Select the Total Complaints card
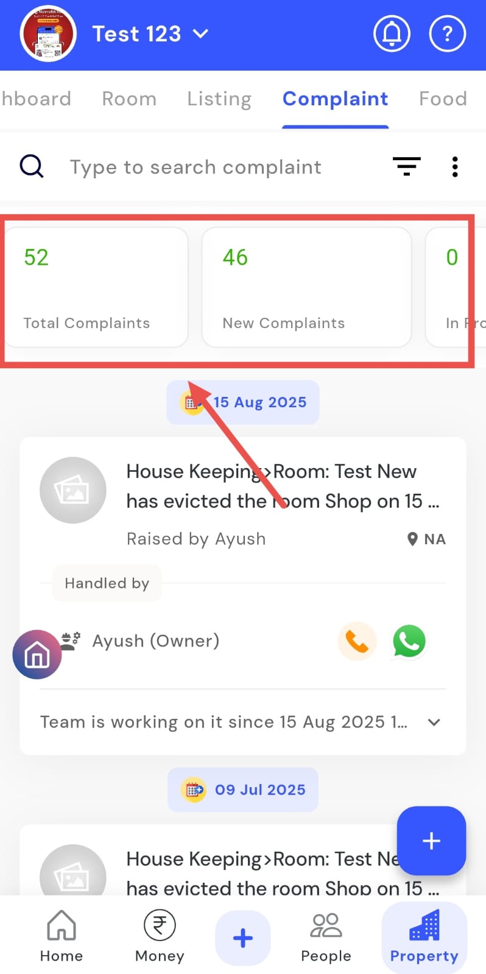 pyautogui.click(x=96, y=287)
